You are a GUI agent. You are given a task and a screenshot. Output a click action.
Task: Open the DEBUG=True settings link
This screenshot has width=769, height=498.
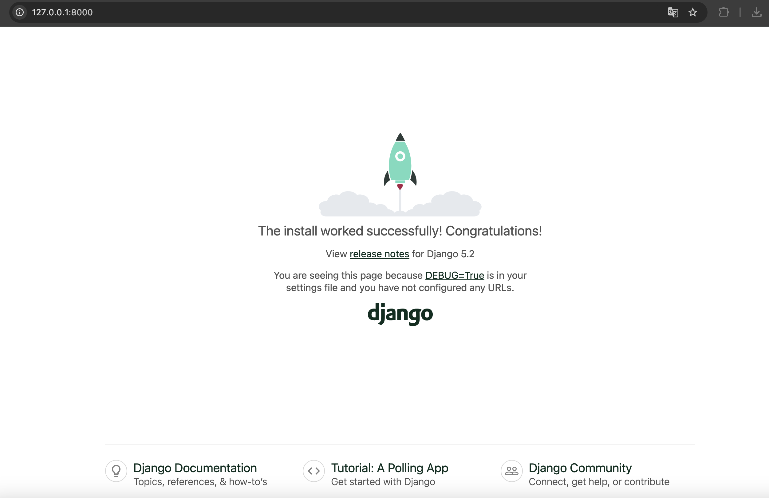point(454,275)
